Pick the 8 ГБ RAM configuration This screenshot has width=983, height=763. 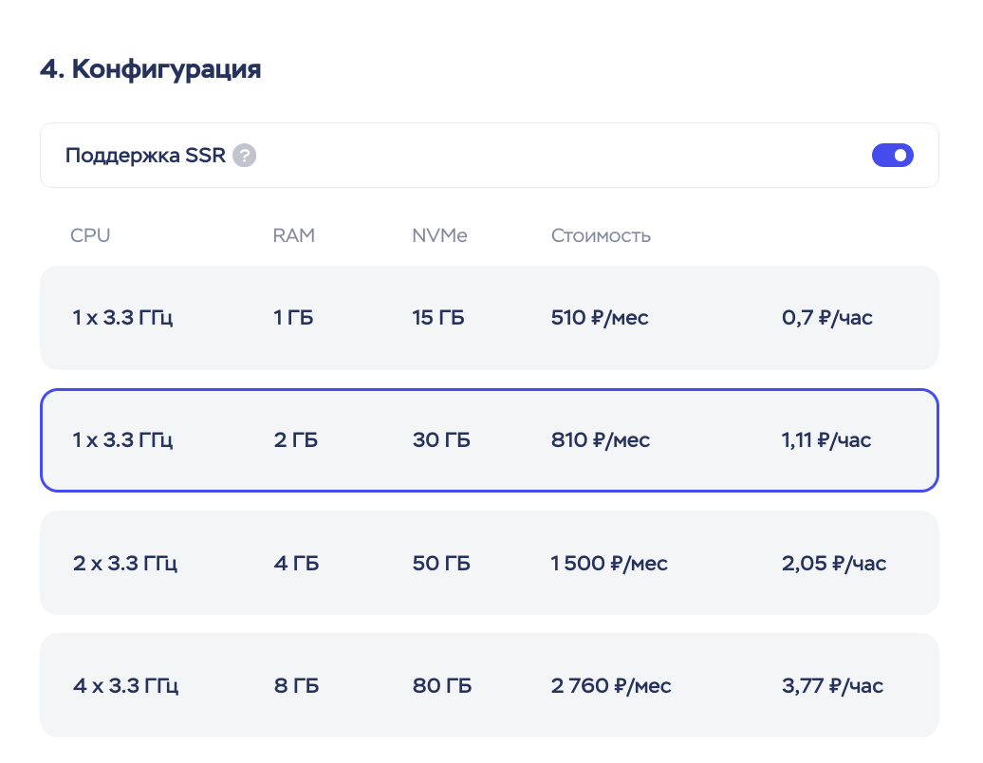296,685
